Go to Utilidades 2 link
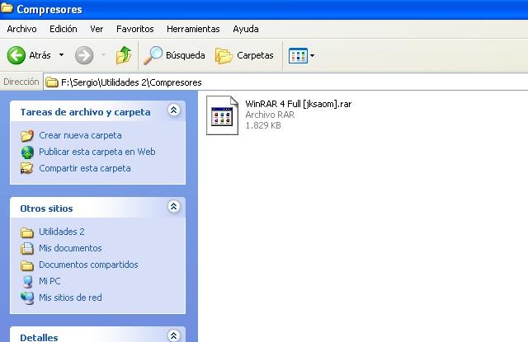Screen dimensions: 528x342 coord(62,232)
